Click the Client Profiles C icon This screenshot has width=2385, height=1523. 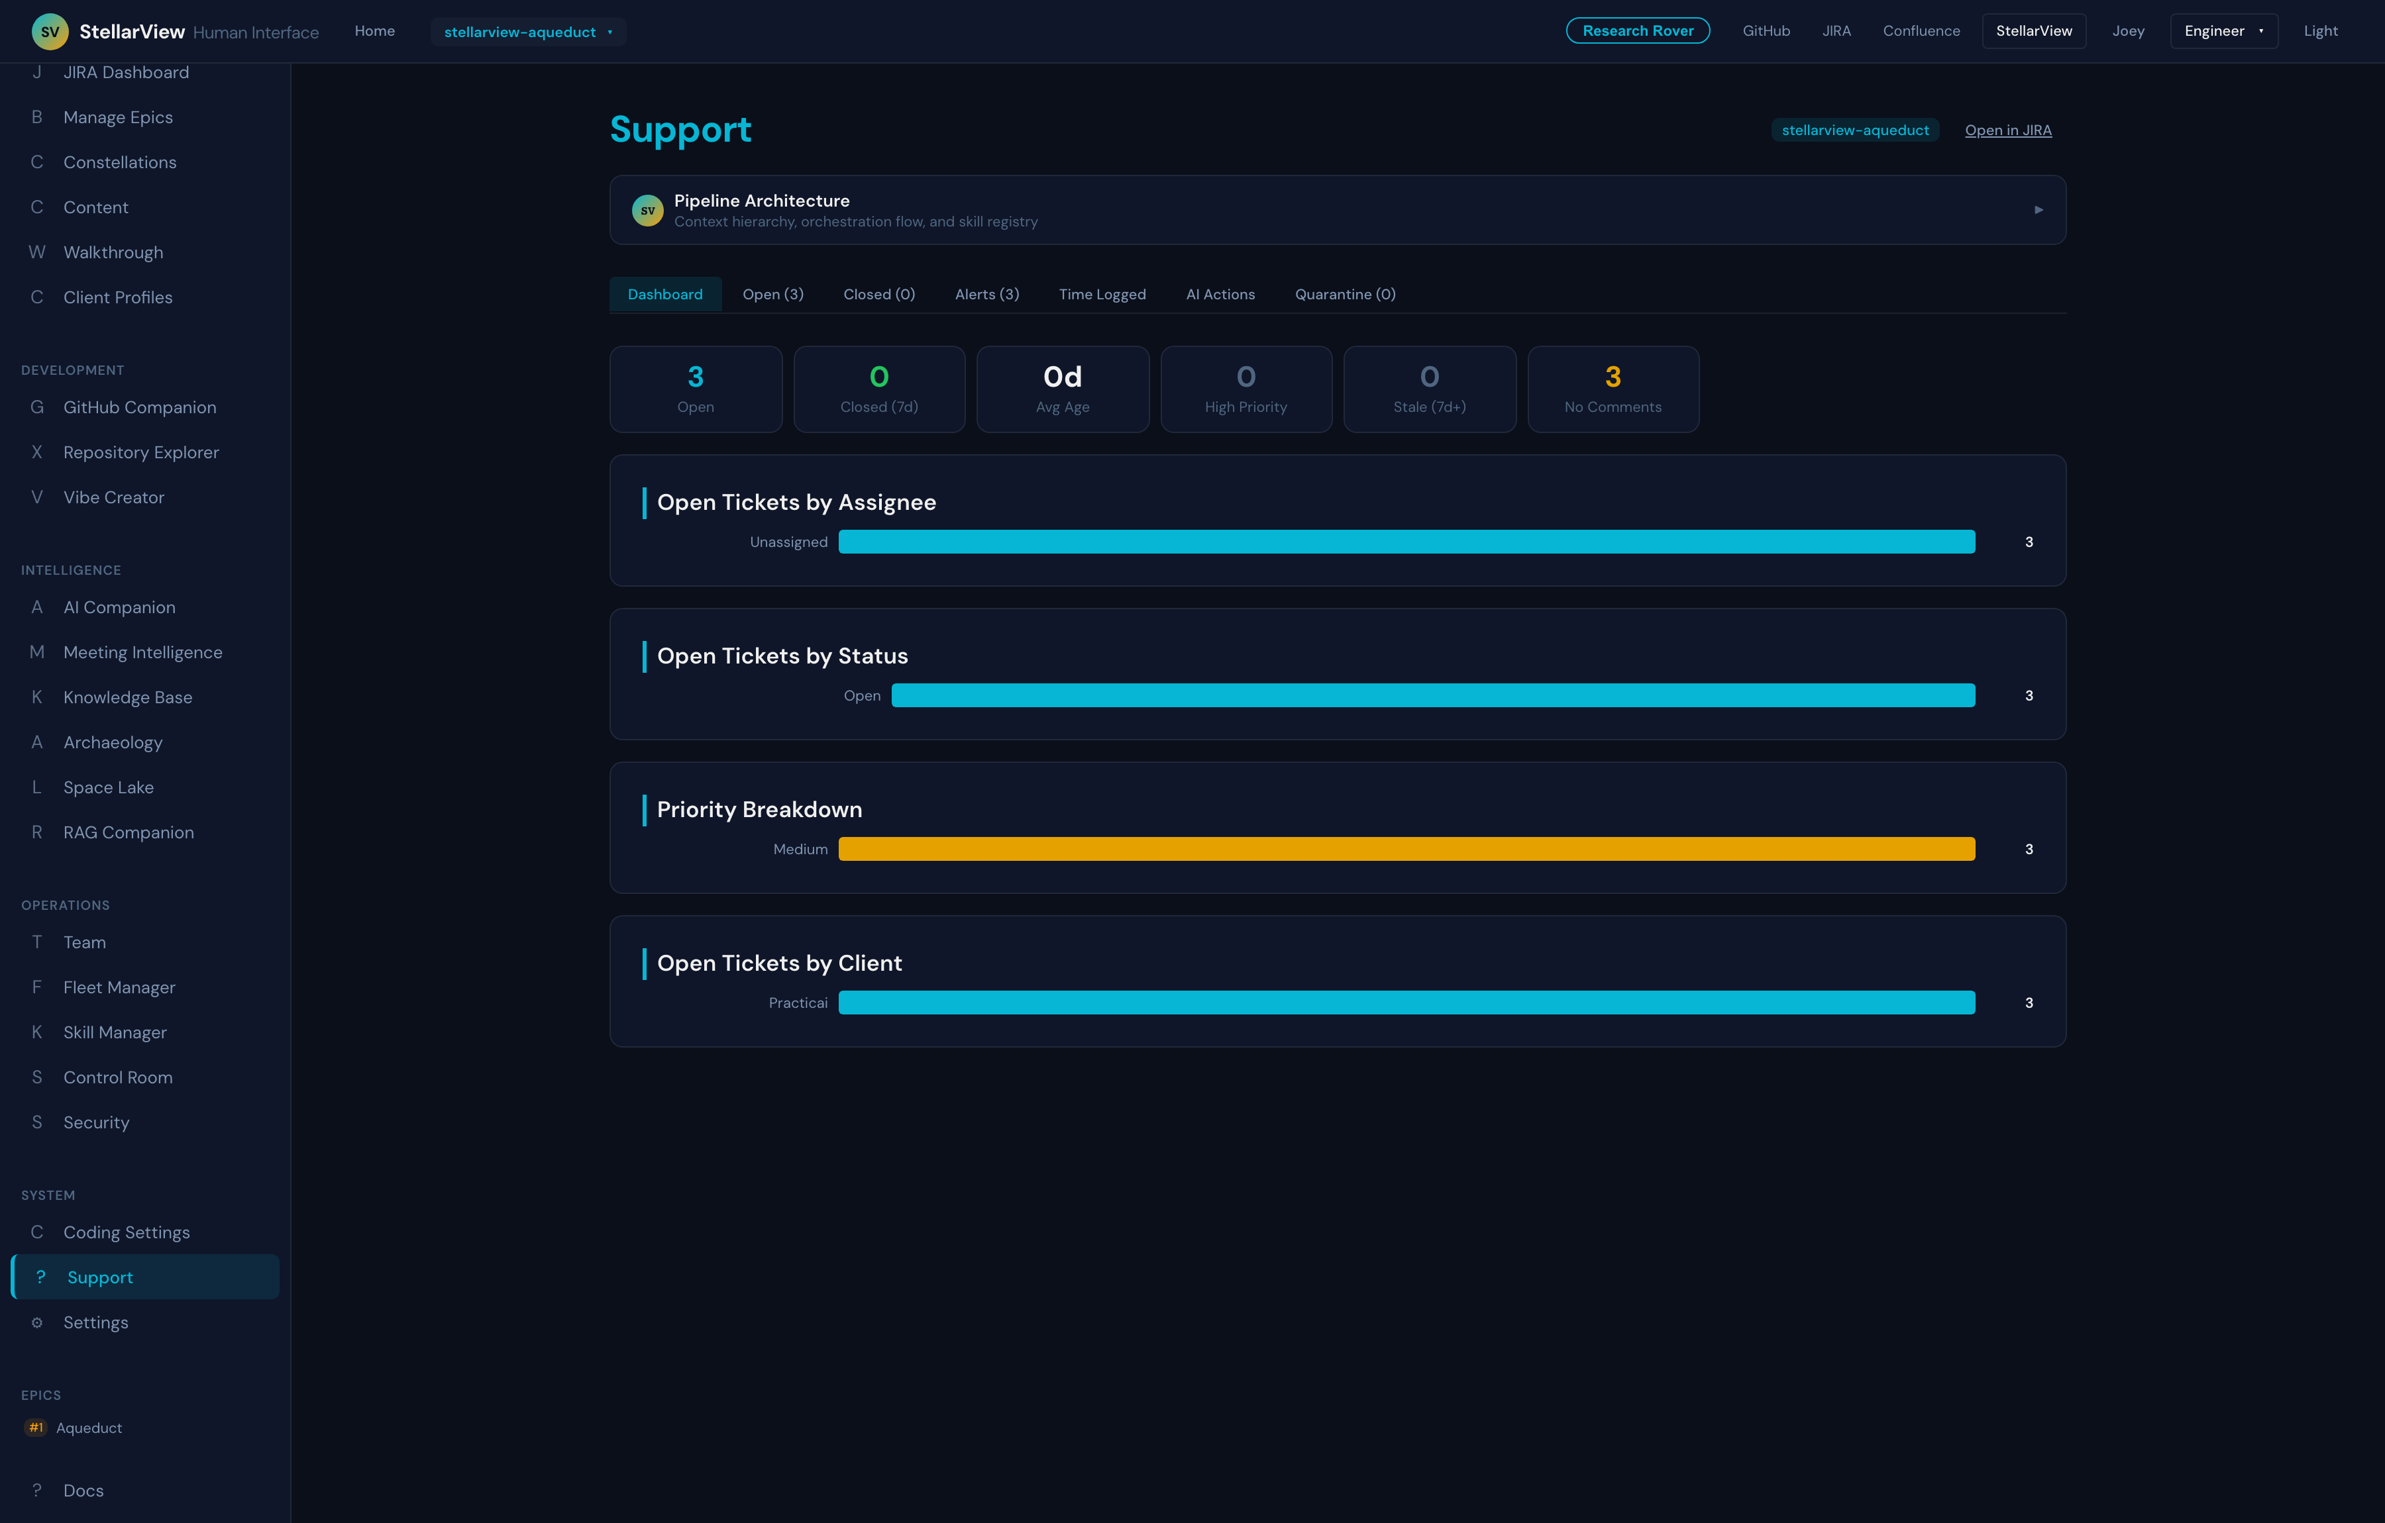tap(36, 297)
